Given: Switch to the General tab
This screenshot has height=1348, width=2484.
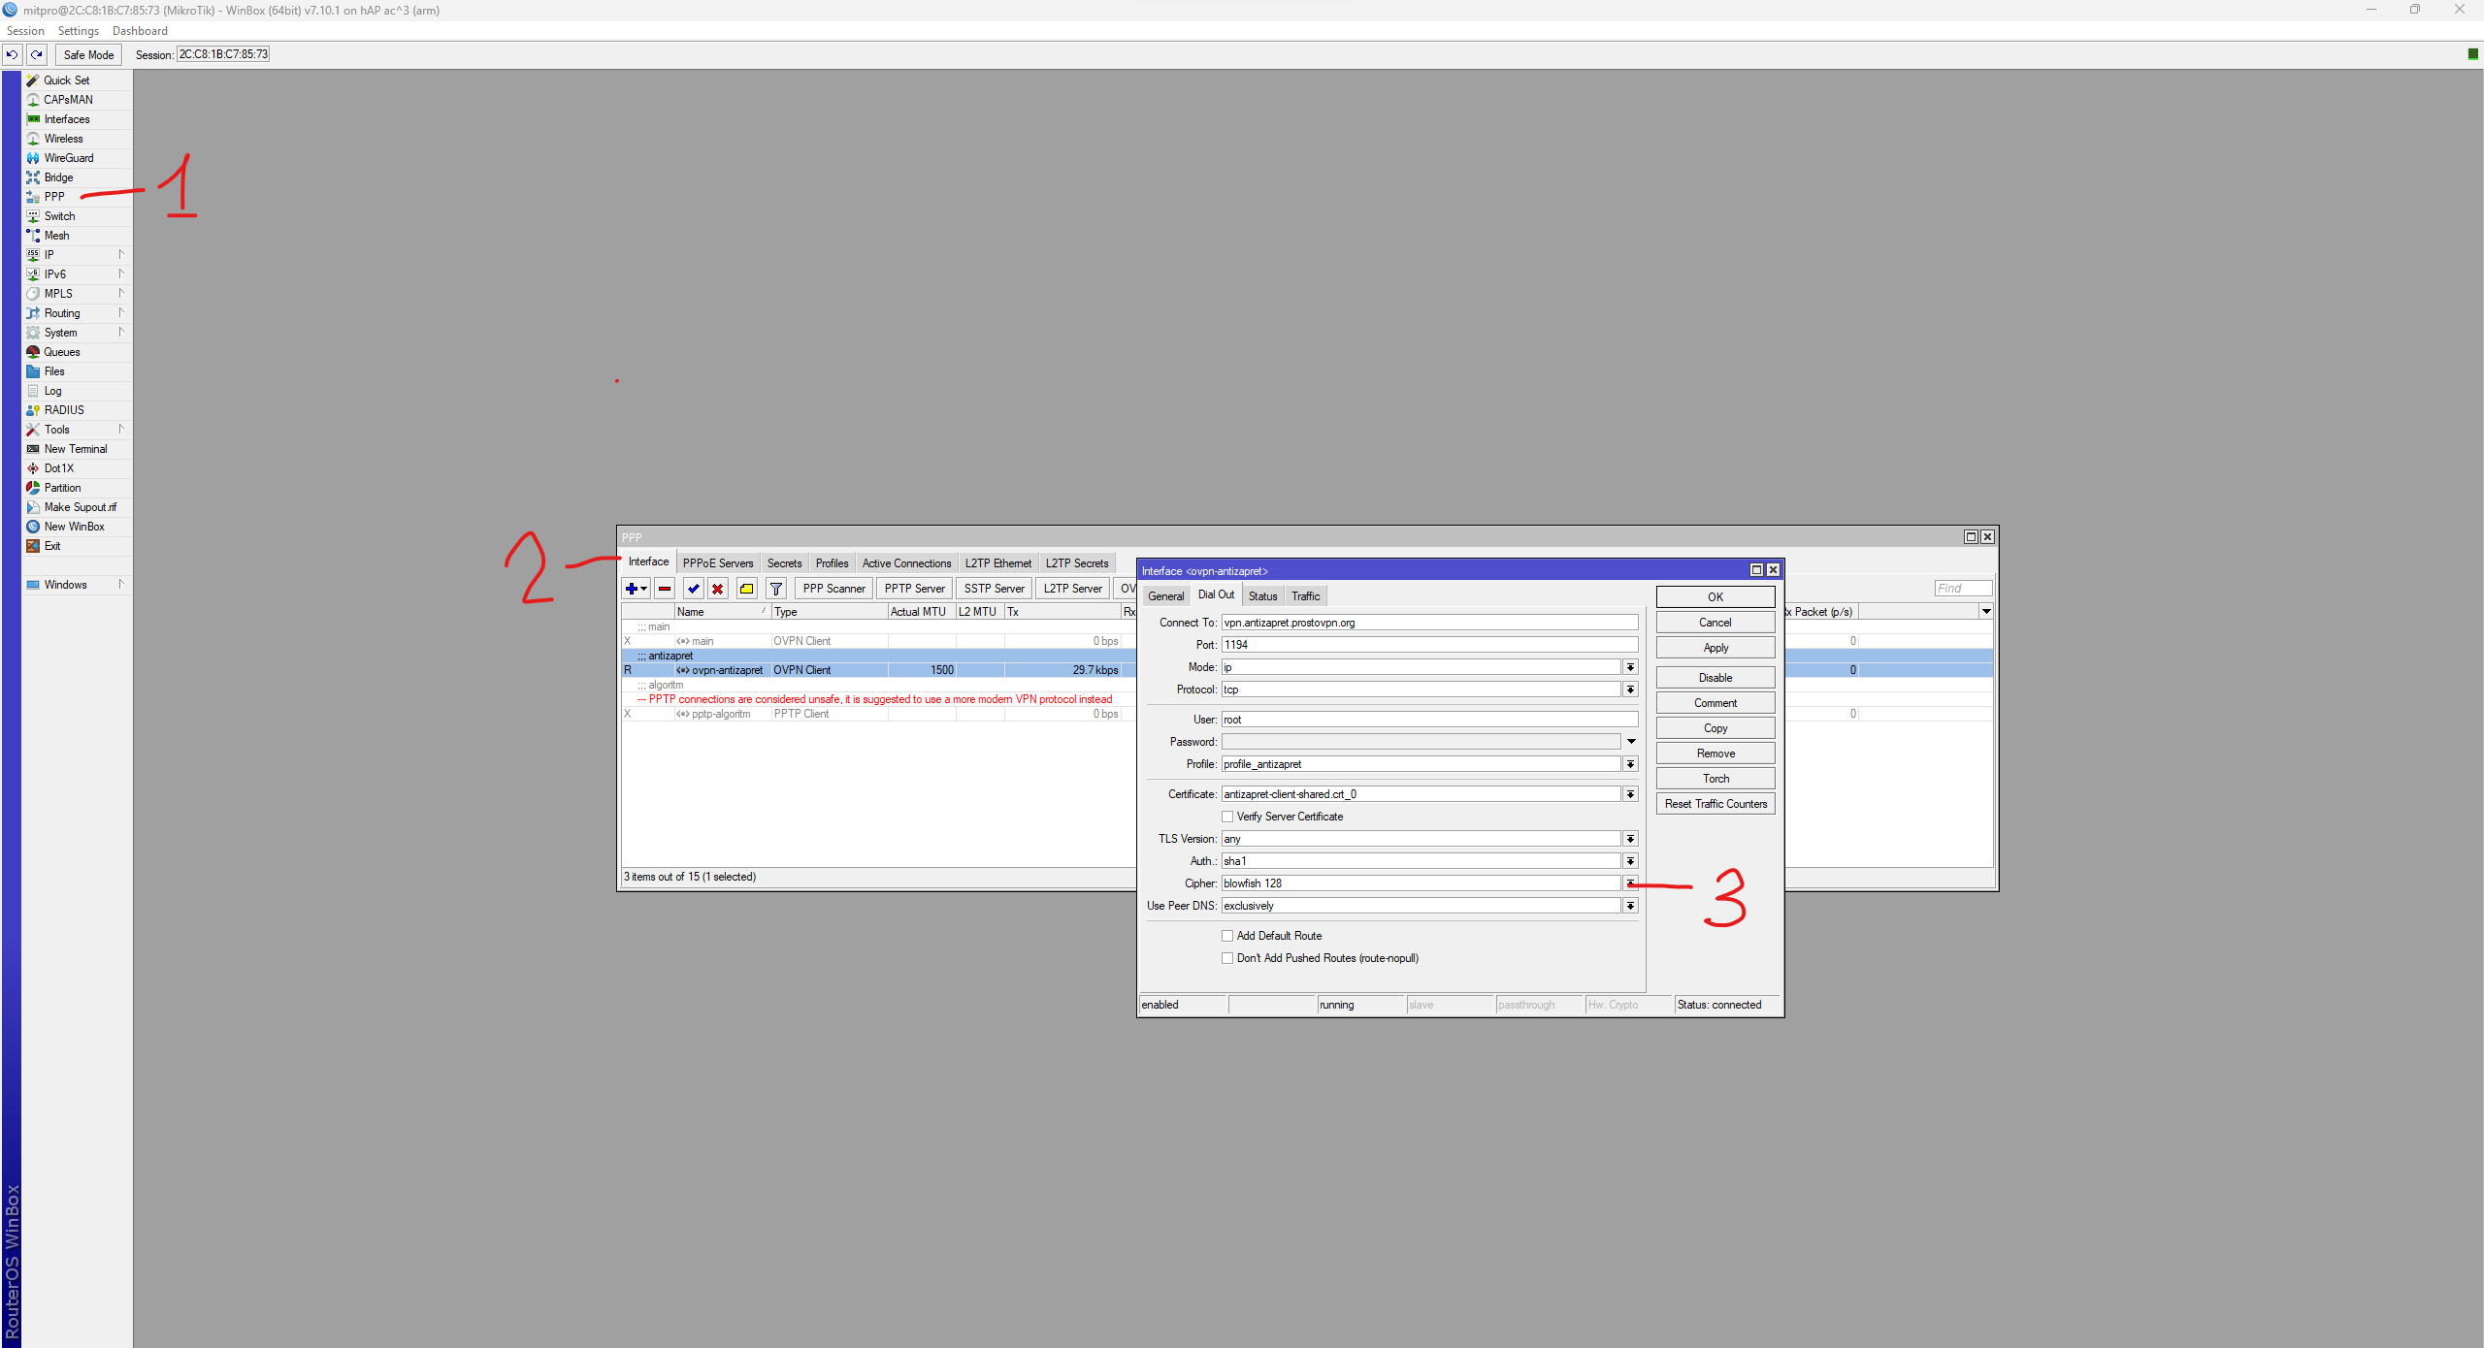Looking at the screenshot, I should click(1165, 596).
